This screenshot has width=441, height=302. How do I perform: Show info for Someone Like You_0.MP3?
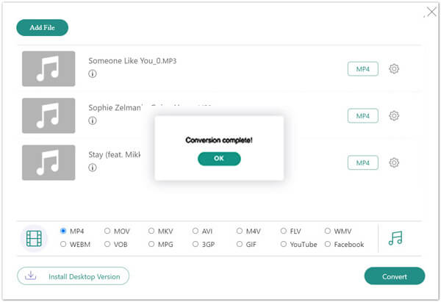[x=93, y=73]
